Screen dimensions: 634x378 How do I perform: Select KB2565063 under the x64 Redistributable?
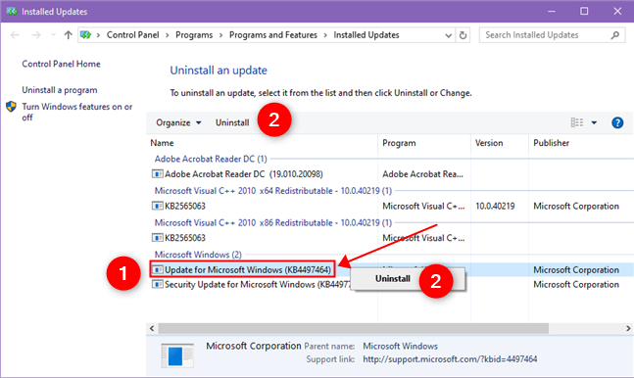coord(185,207)
